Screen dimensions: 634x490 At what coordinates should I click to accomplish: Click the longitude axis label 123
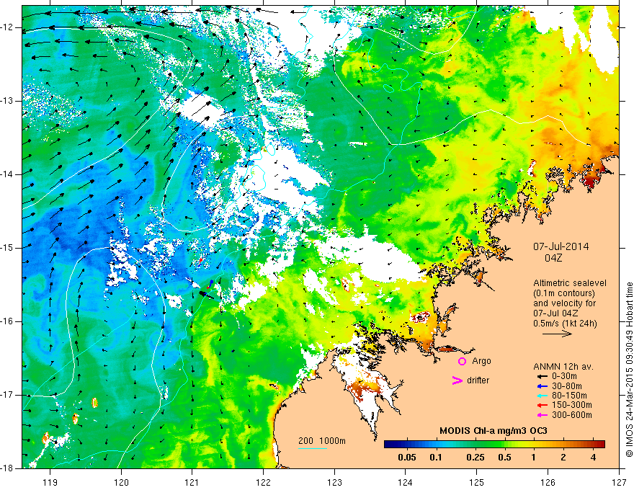click(x=334, y=482)
